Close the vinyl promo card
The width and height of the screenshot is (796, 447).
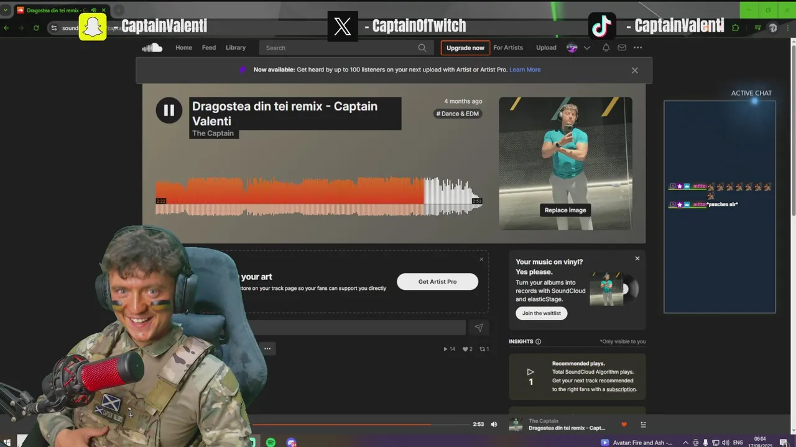coord(637,258)
